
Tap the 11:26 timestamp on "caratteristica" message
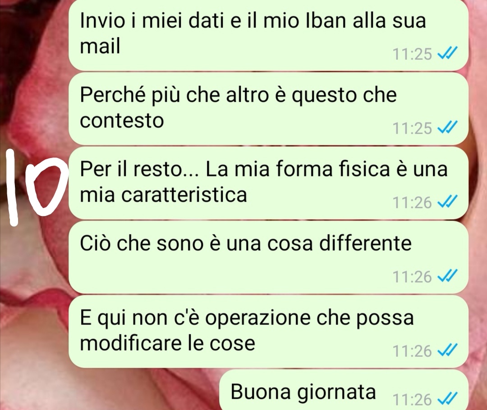pyautogui.click(x=412, y=203)
